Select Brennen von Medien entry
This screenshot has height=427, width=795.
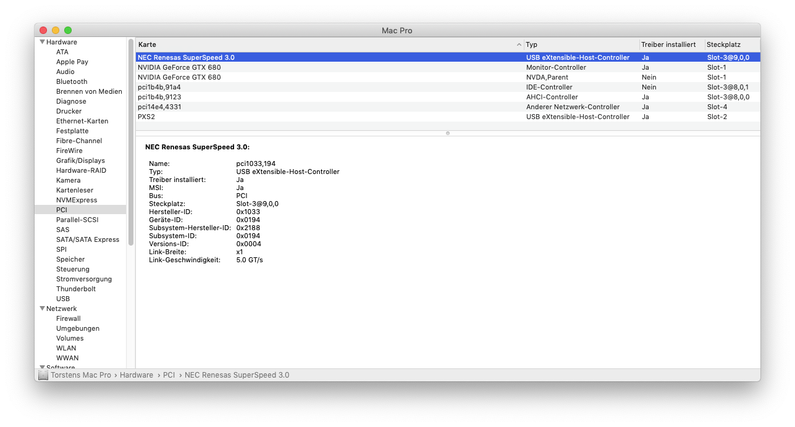89,91
